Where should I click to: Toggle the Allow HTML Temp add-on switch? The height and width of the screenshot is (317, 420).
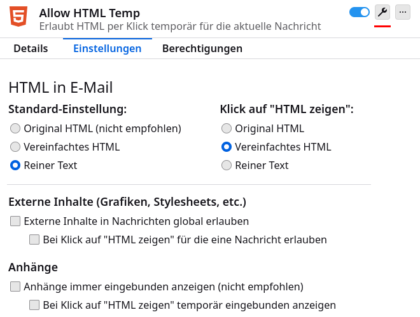(x=359, y=12)
